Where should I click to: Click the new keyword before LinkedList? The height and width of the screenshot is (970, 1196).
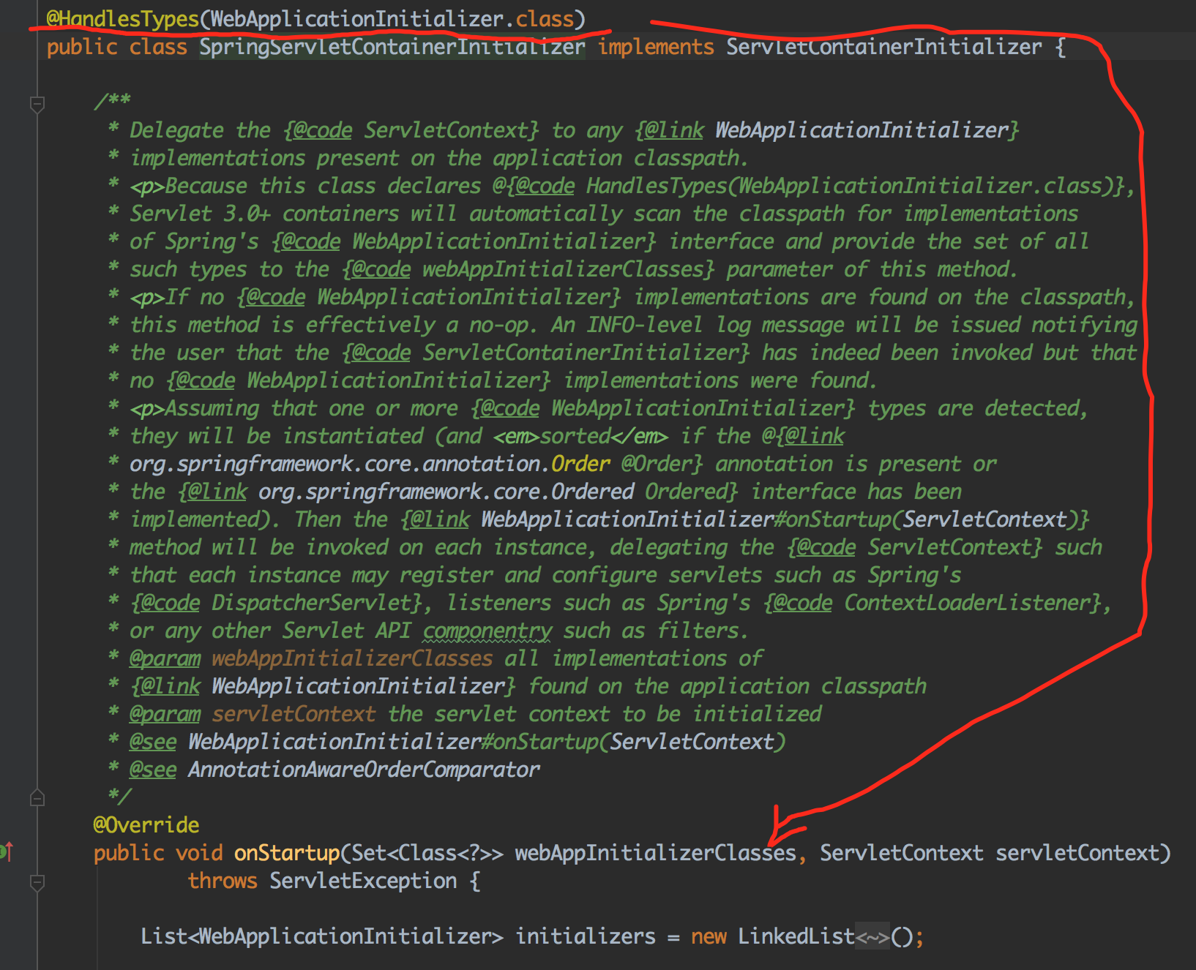point(709,936)
